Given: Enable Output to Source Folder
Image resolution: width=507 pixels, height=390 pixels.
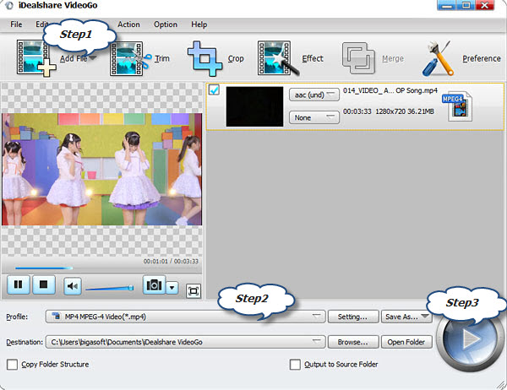Looking at the screenshot, I should coord(295,365).
